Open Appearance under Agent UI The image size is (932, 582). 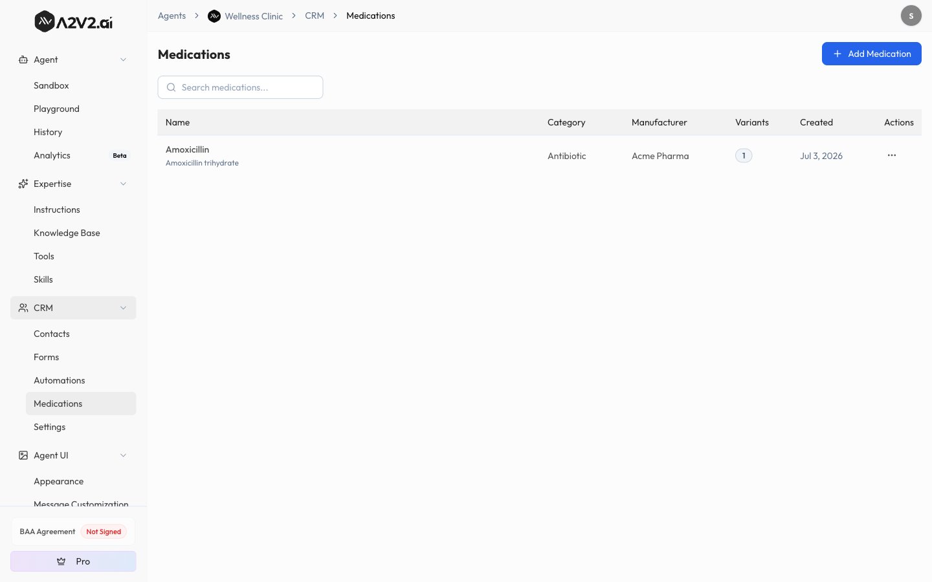(81, 481)
